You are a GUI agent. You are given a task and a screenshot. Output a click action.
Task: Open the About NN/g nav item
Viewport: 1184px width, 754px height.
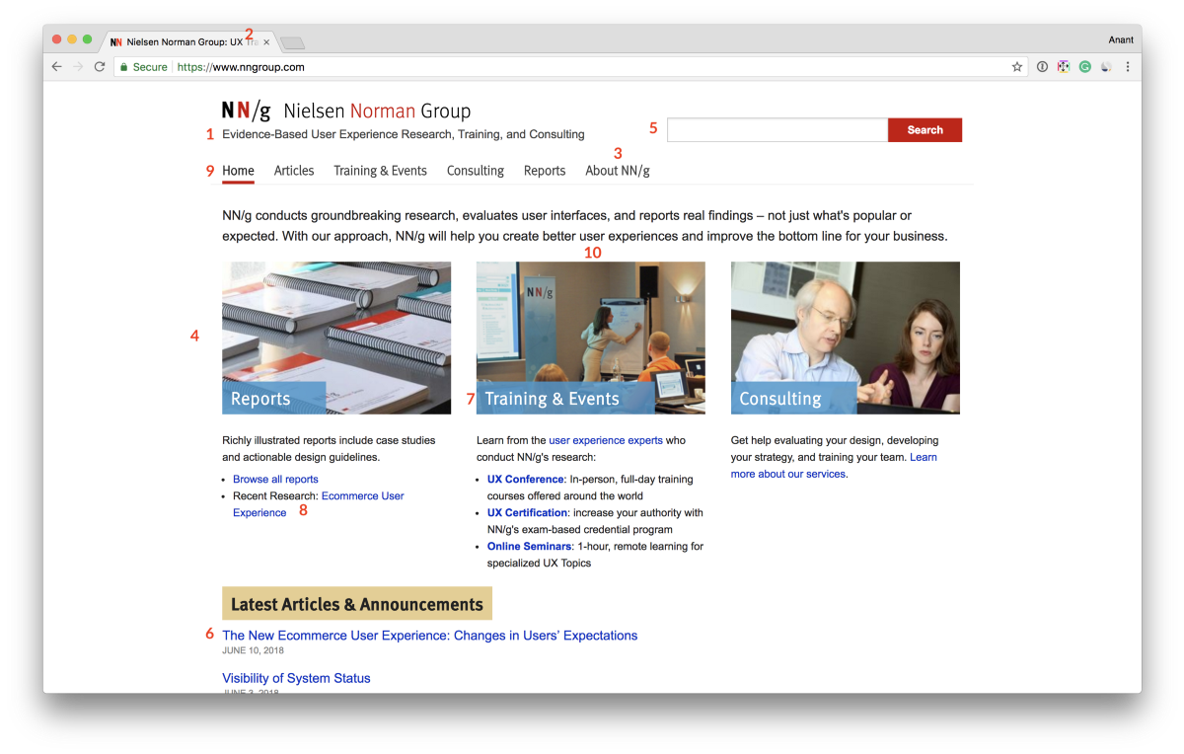click(x=618, y=171)
